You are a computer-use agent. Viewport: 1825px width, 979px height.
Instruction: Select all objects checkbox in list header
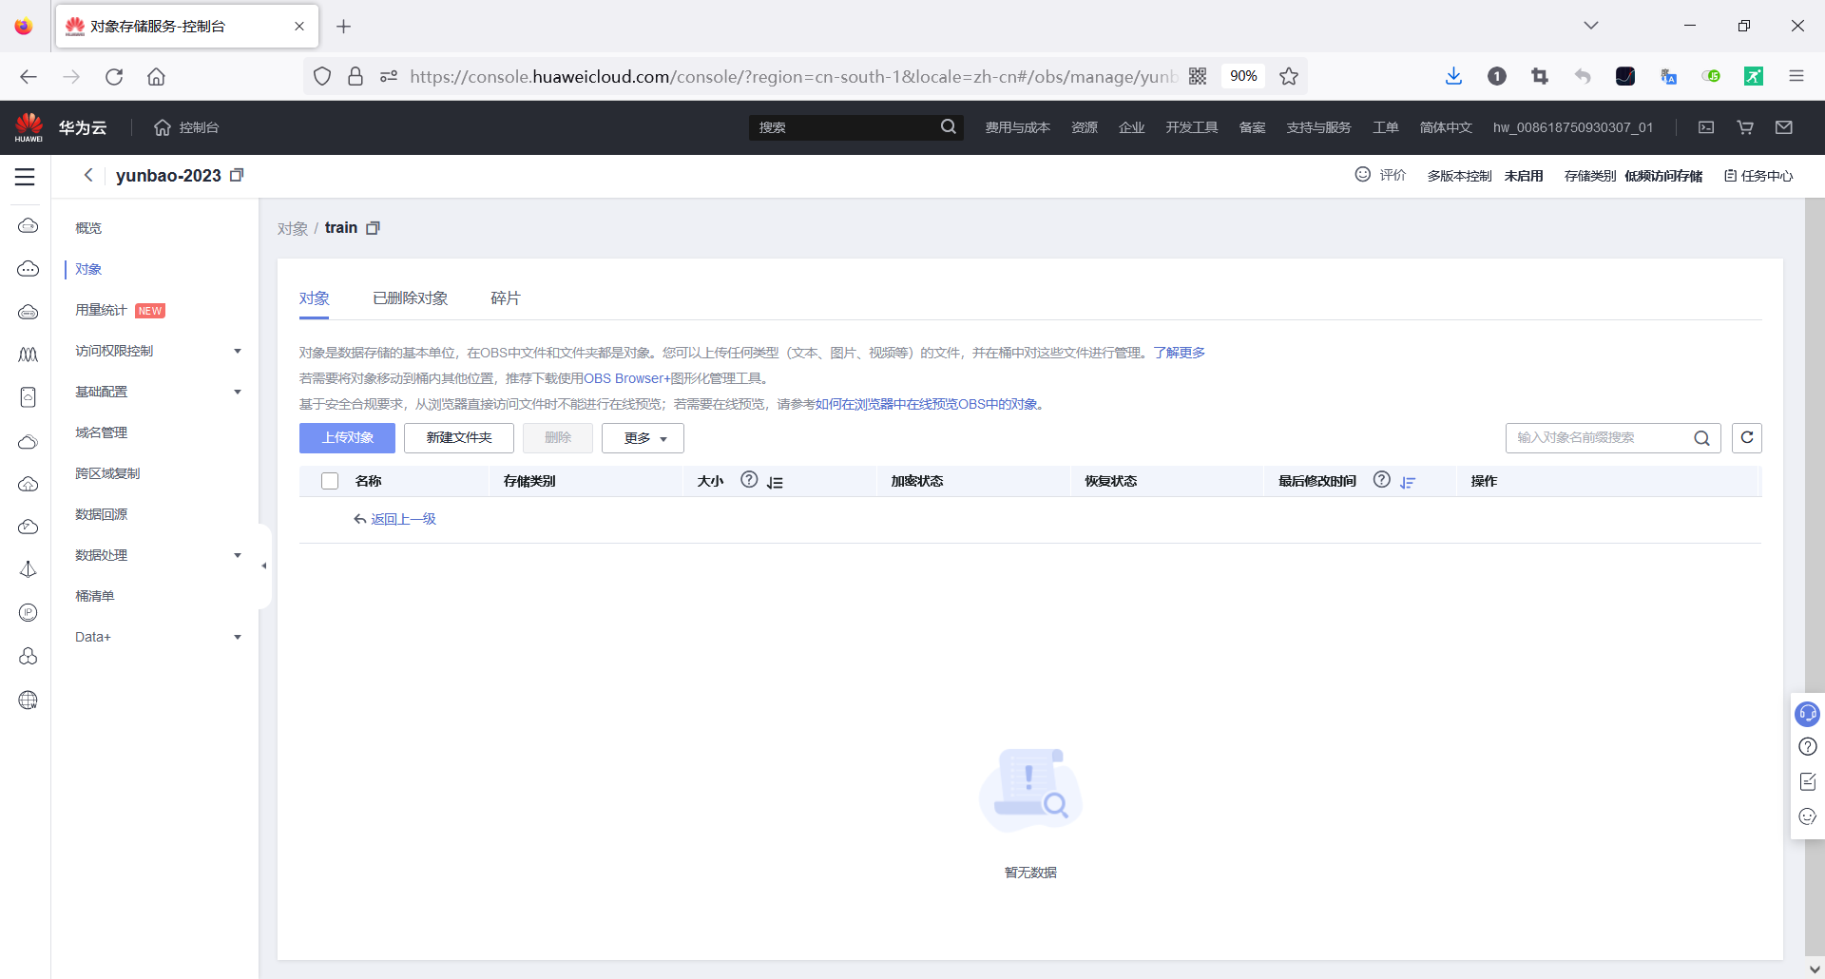329,481
